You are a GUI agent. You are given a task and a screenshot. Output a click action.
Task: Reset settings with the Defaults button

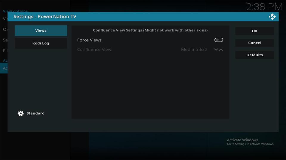(x=255, y=55)
